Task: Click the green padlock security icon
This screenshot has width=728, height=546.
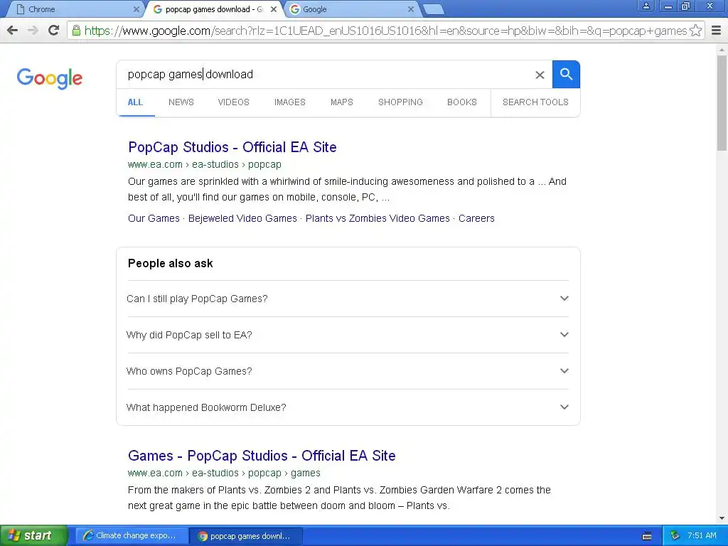Action: 76,31
